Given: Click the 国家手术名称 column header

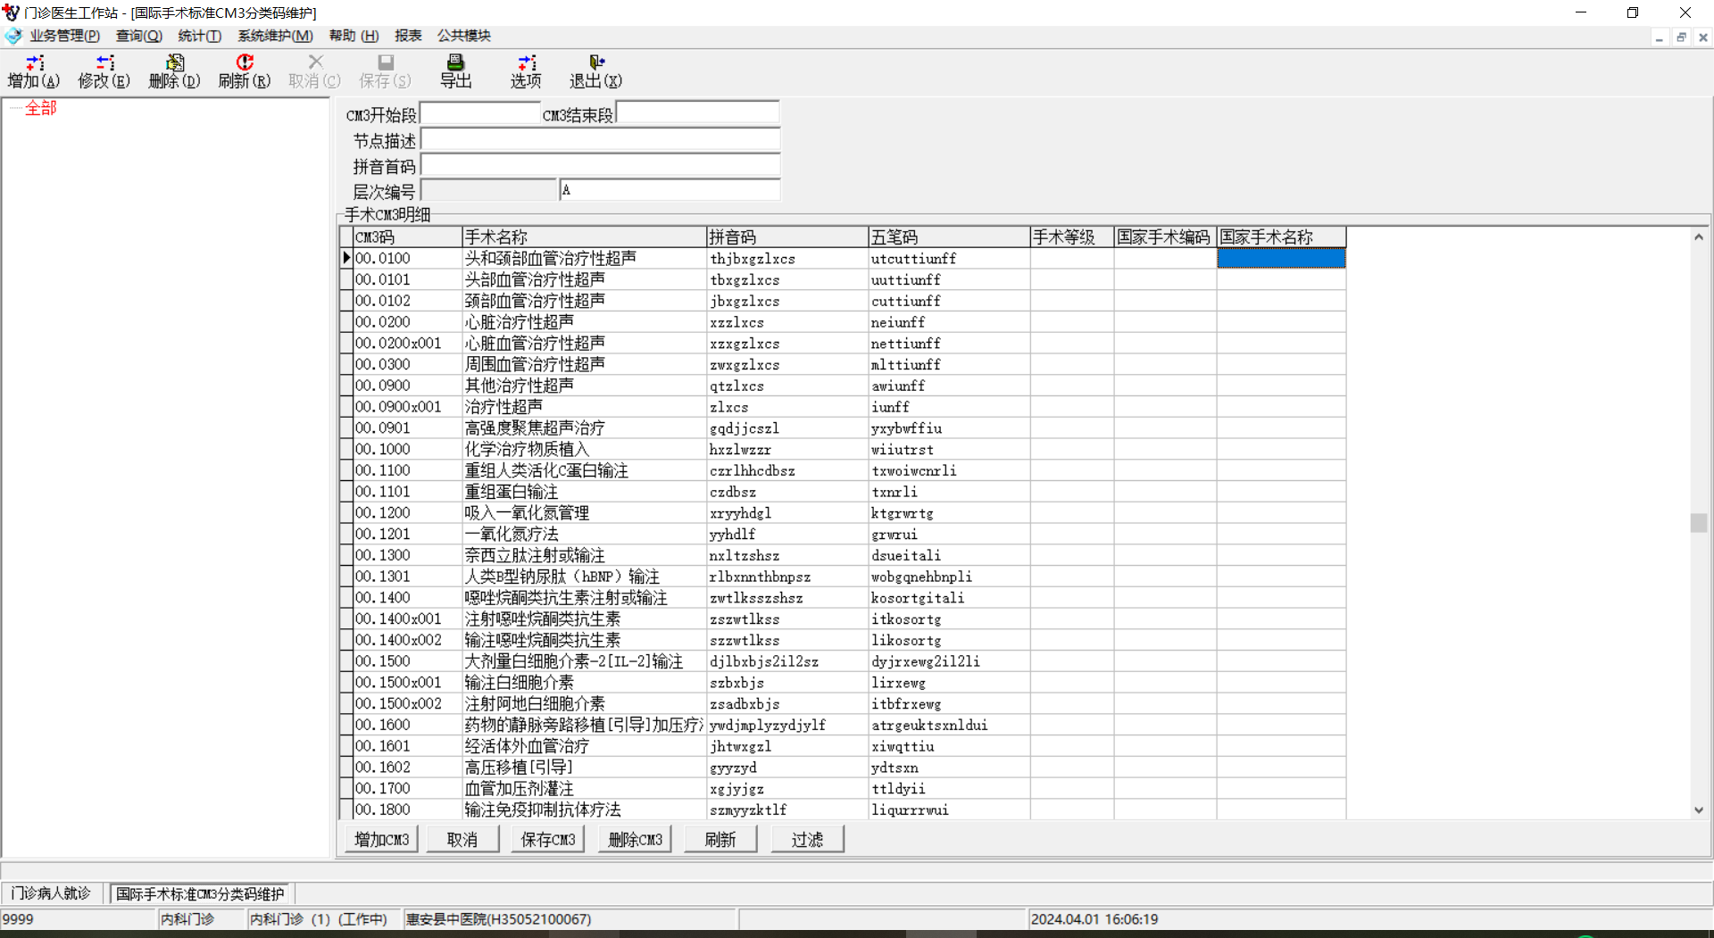Looking at the screenshot, I should (x=1282, y=237).
